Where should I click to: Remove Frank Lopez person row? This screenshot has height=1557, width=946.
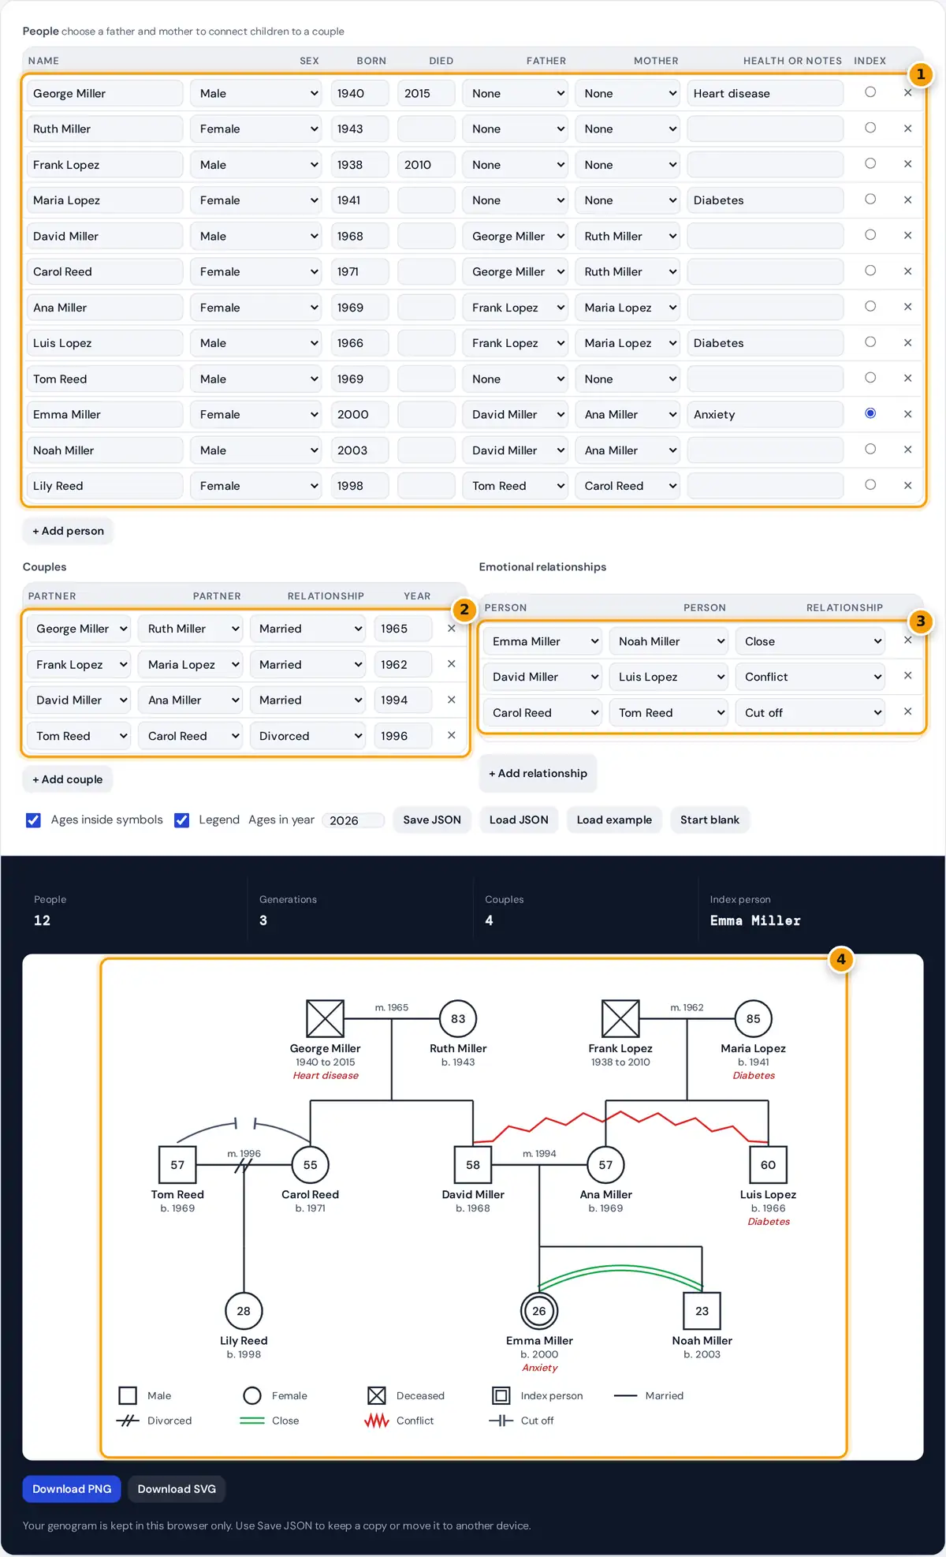(907, 164)
